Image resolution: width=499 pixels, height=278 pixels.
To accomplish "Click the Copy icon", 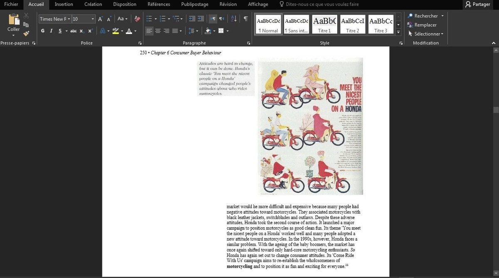I will (x=26, y=25).
